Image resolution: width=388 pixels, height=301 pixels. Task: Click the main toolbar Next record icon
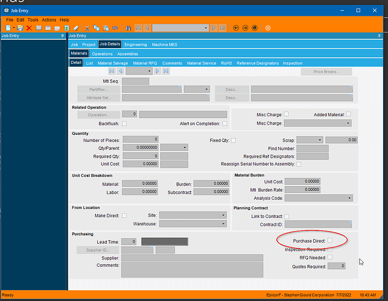click(214, 28)
